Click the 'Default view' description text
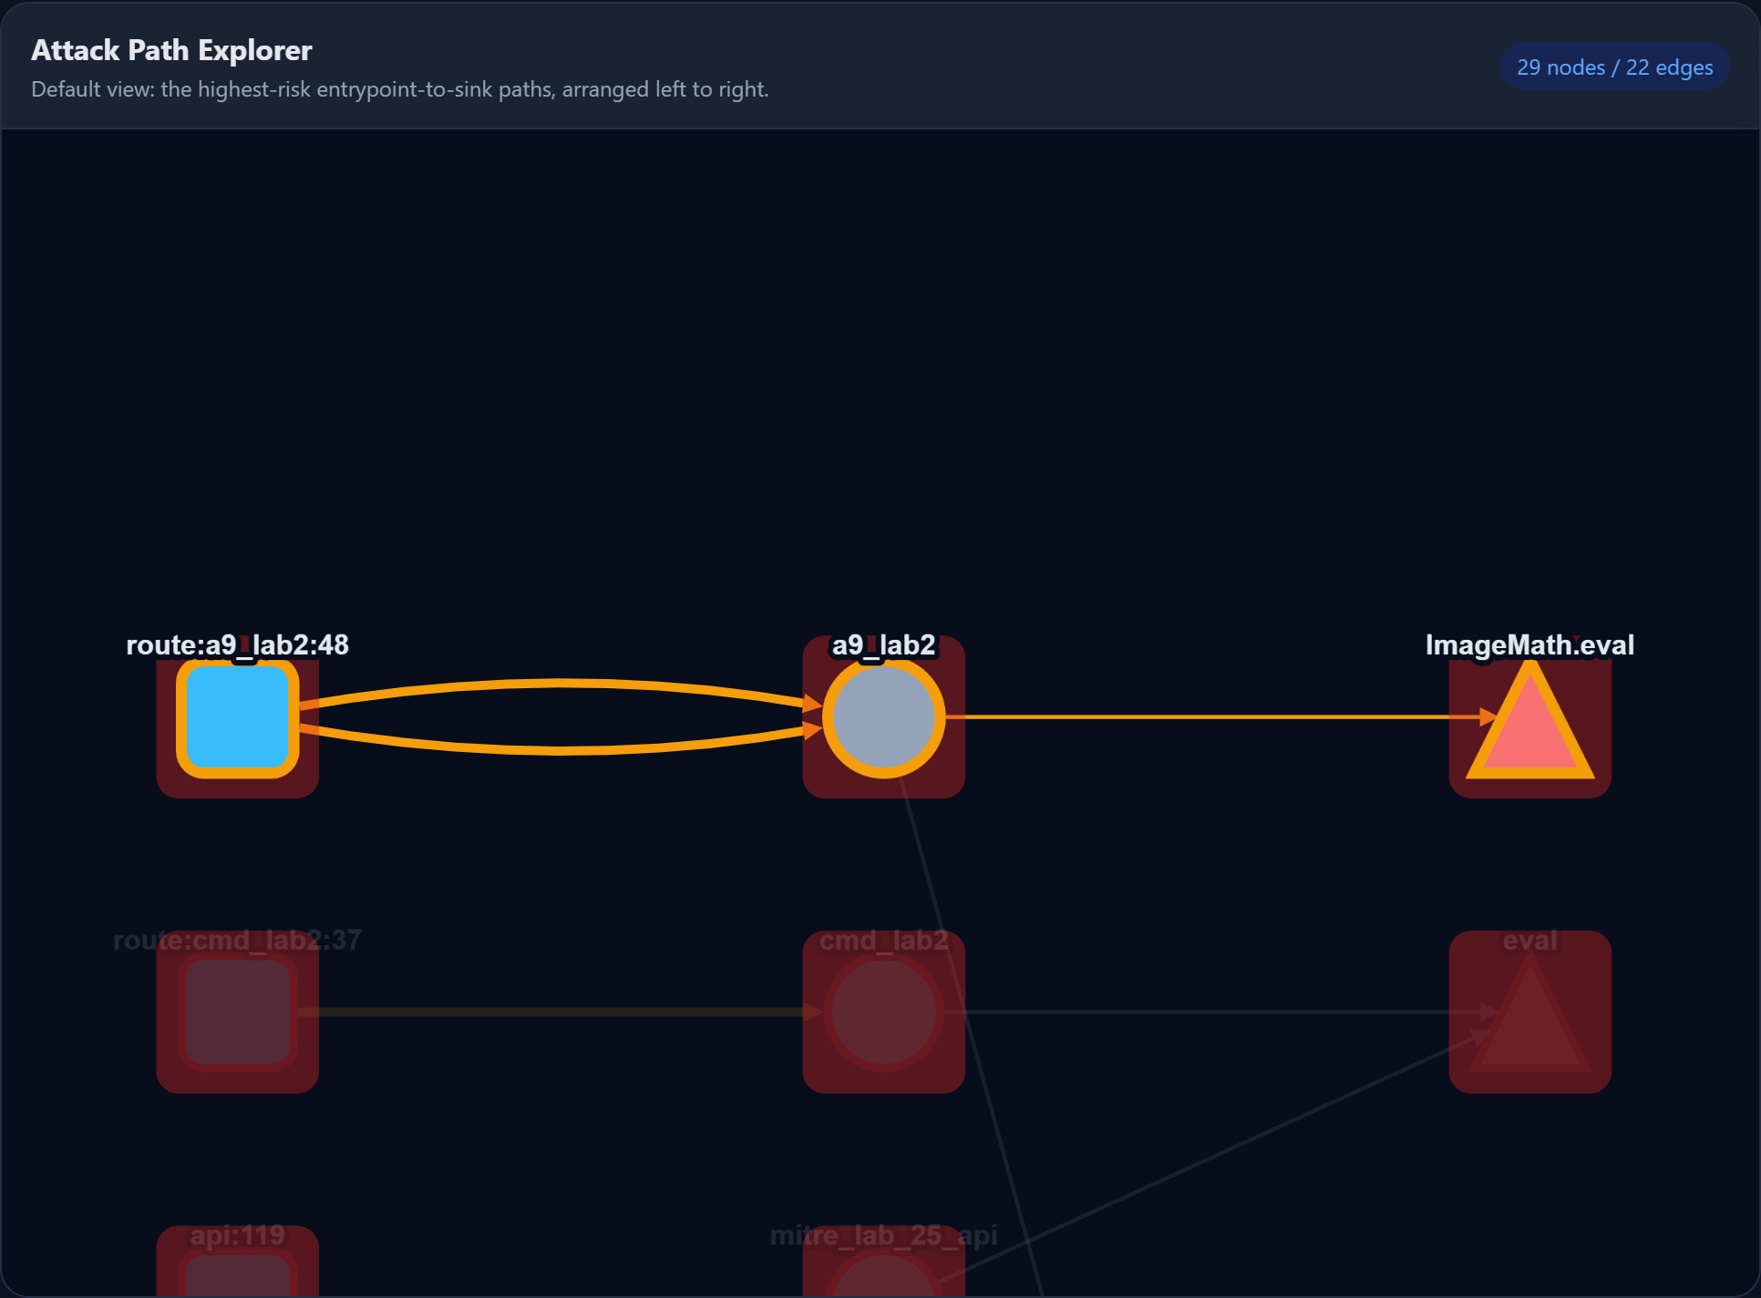This screenshot has width=1761, height=1298. (x=400, y=89)
